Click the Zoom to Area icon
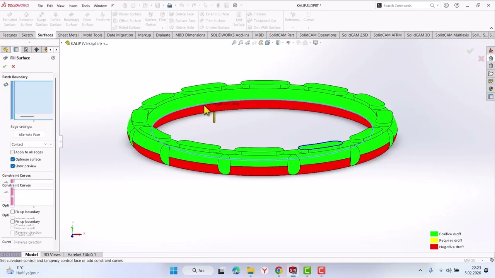This screenshot has width=495, height=278. [241, 42]
